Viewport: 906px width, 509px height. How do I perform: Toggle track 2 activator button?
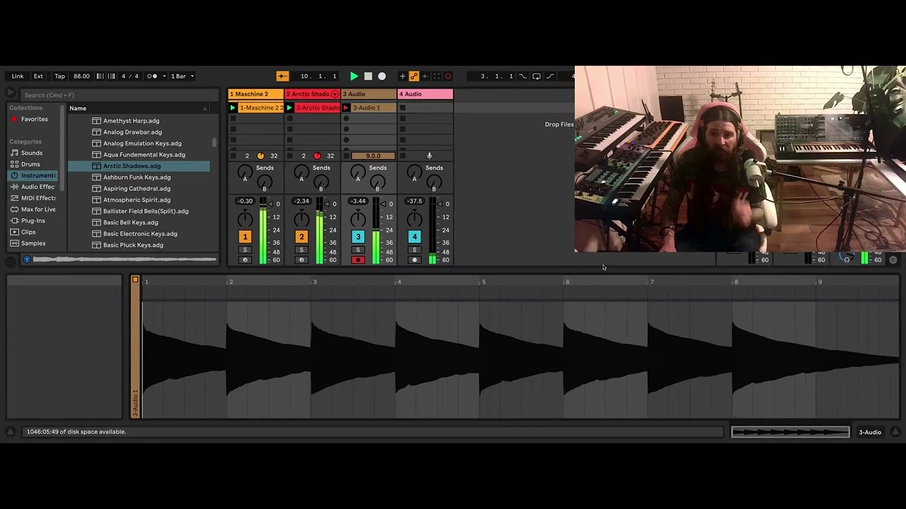tap(302, 237)
